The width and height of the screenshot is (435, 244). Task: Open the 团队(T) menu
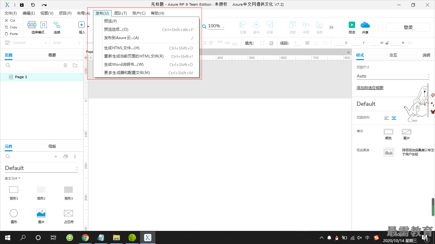pos(121,13)
